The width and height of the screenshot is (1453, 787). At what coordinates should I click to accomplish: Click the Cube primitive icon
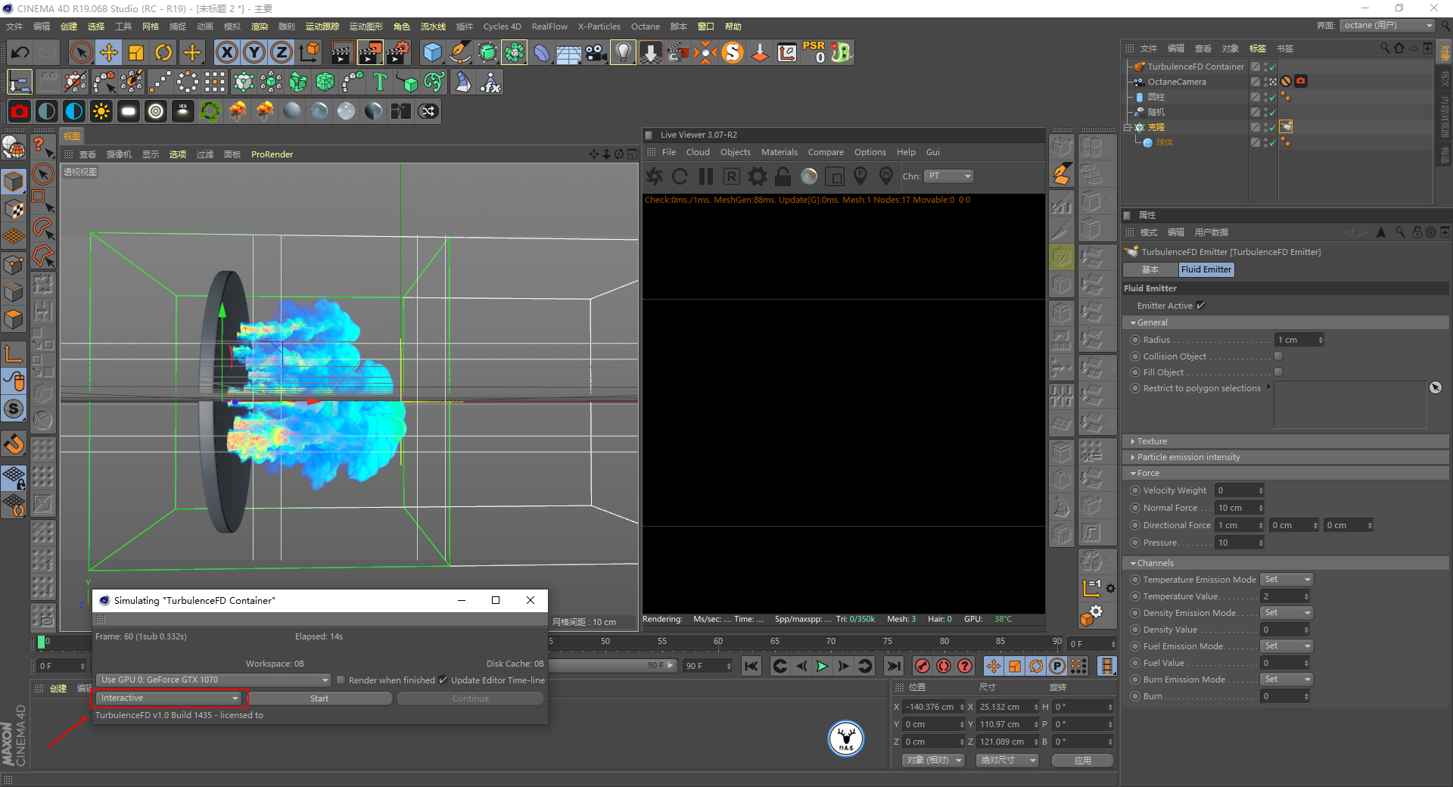pyautogui.click(x=432, y=52)
